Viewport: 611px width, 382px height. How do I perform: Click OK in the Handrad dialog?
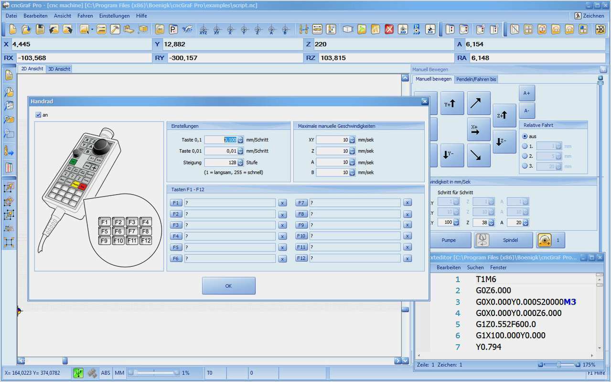[228, 286]
